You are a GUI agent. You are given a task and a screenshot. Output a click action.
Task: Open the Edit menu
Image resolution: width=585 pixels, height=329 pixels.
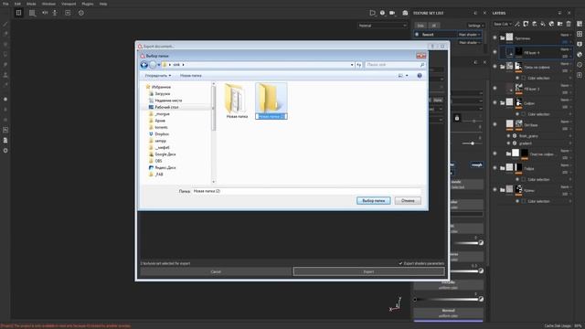(17, 4)
